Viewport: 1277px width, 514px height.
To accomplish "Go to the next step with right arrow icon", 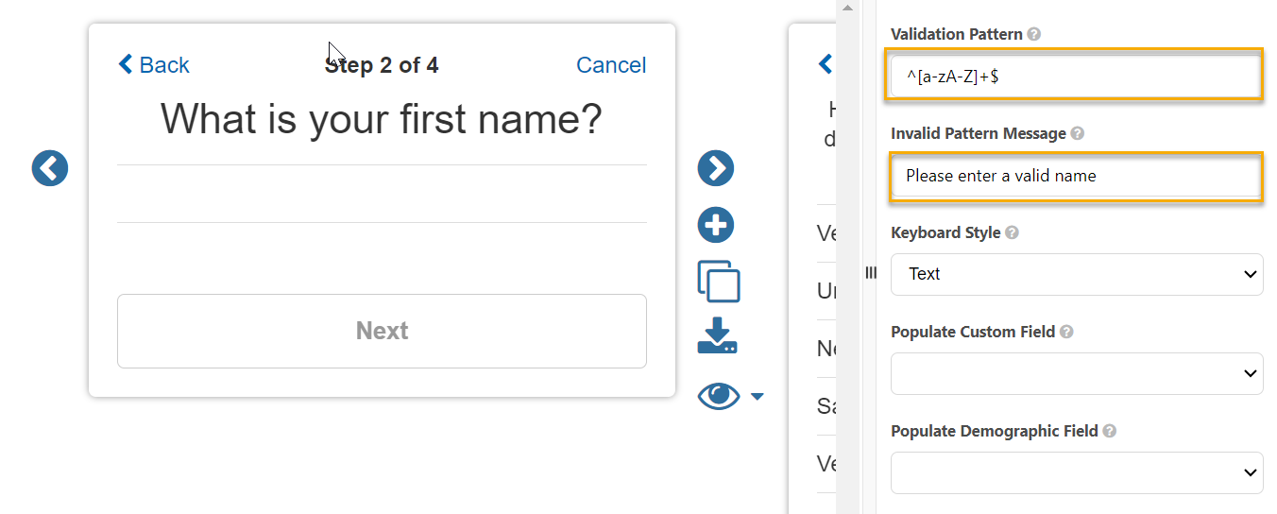I will (716, 168).
